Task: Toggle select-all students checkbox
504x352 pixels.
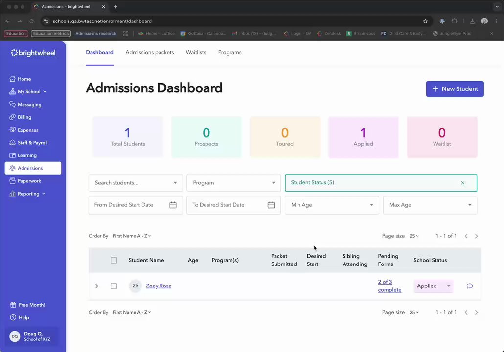Action: click(114, 260)
